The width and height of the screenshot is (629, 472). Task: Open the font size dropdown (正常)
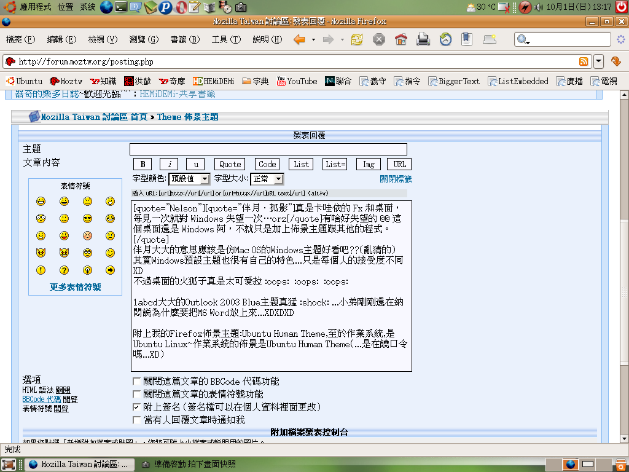click(267, 179)
